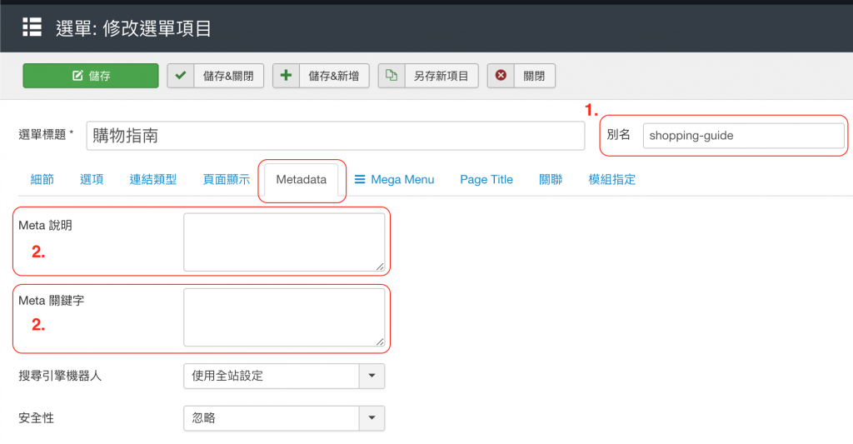Click the menu list icon in header

[32, 27]
